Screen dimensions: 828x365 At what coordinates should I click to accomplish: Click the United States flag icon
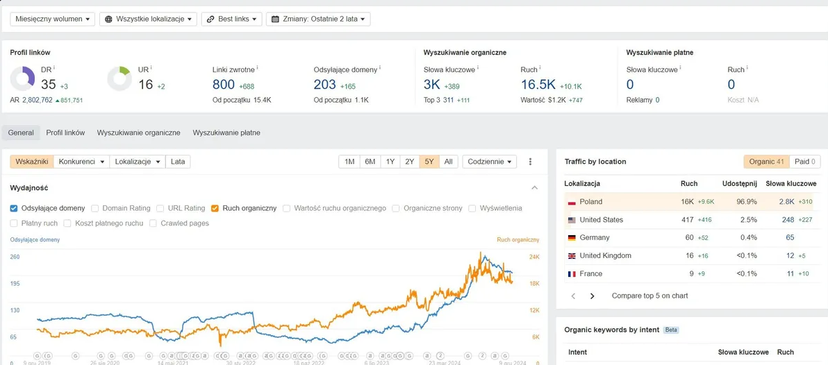tap(572, 220)
